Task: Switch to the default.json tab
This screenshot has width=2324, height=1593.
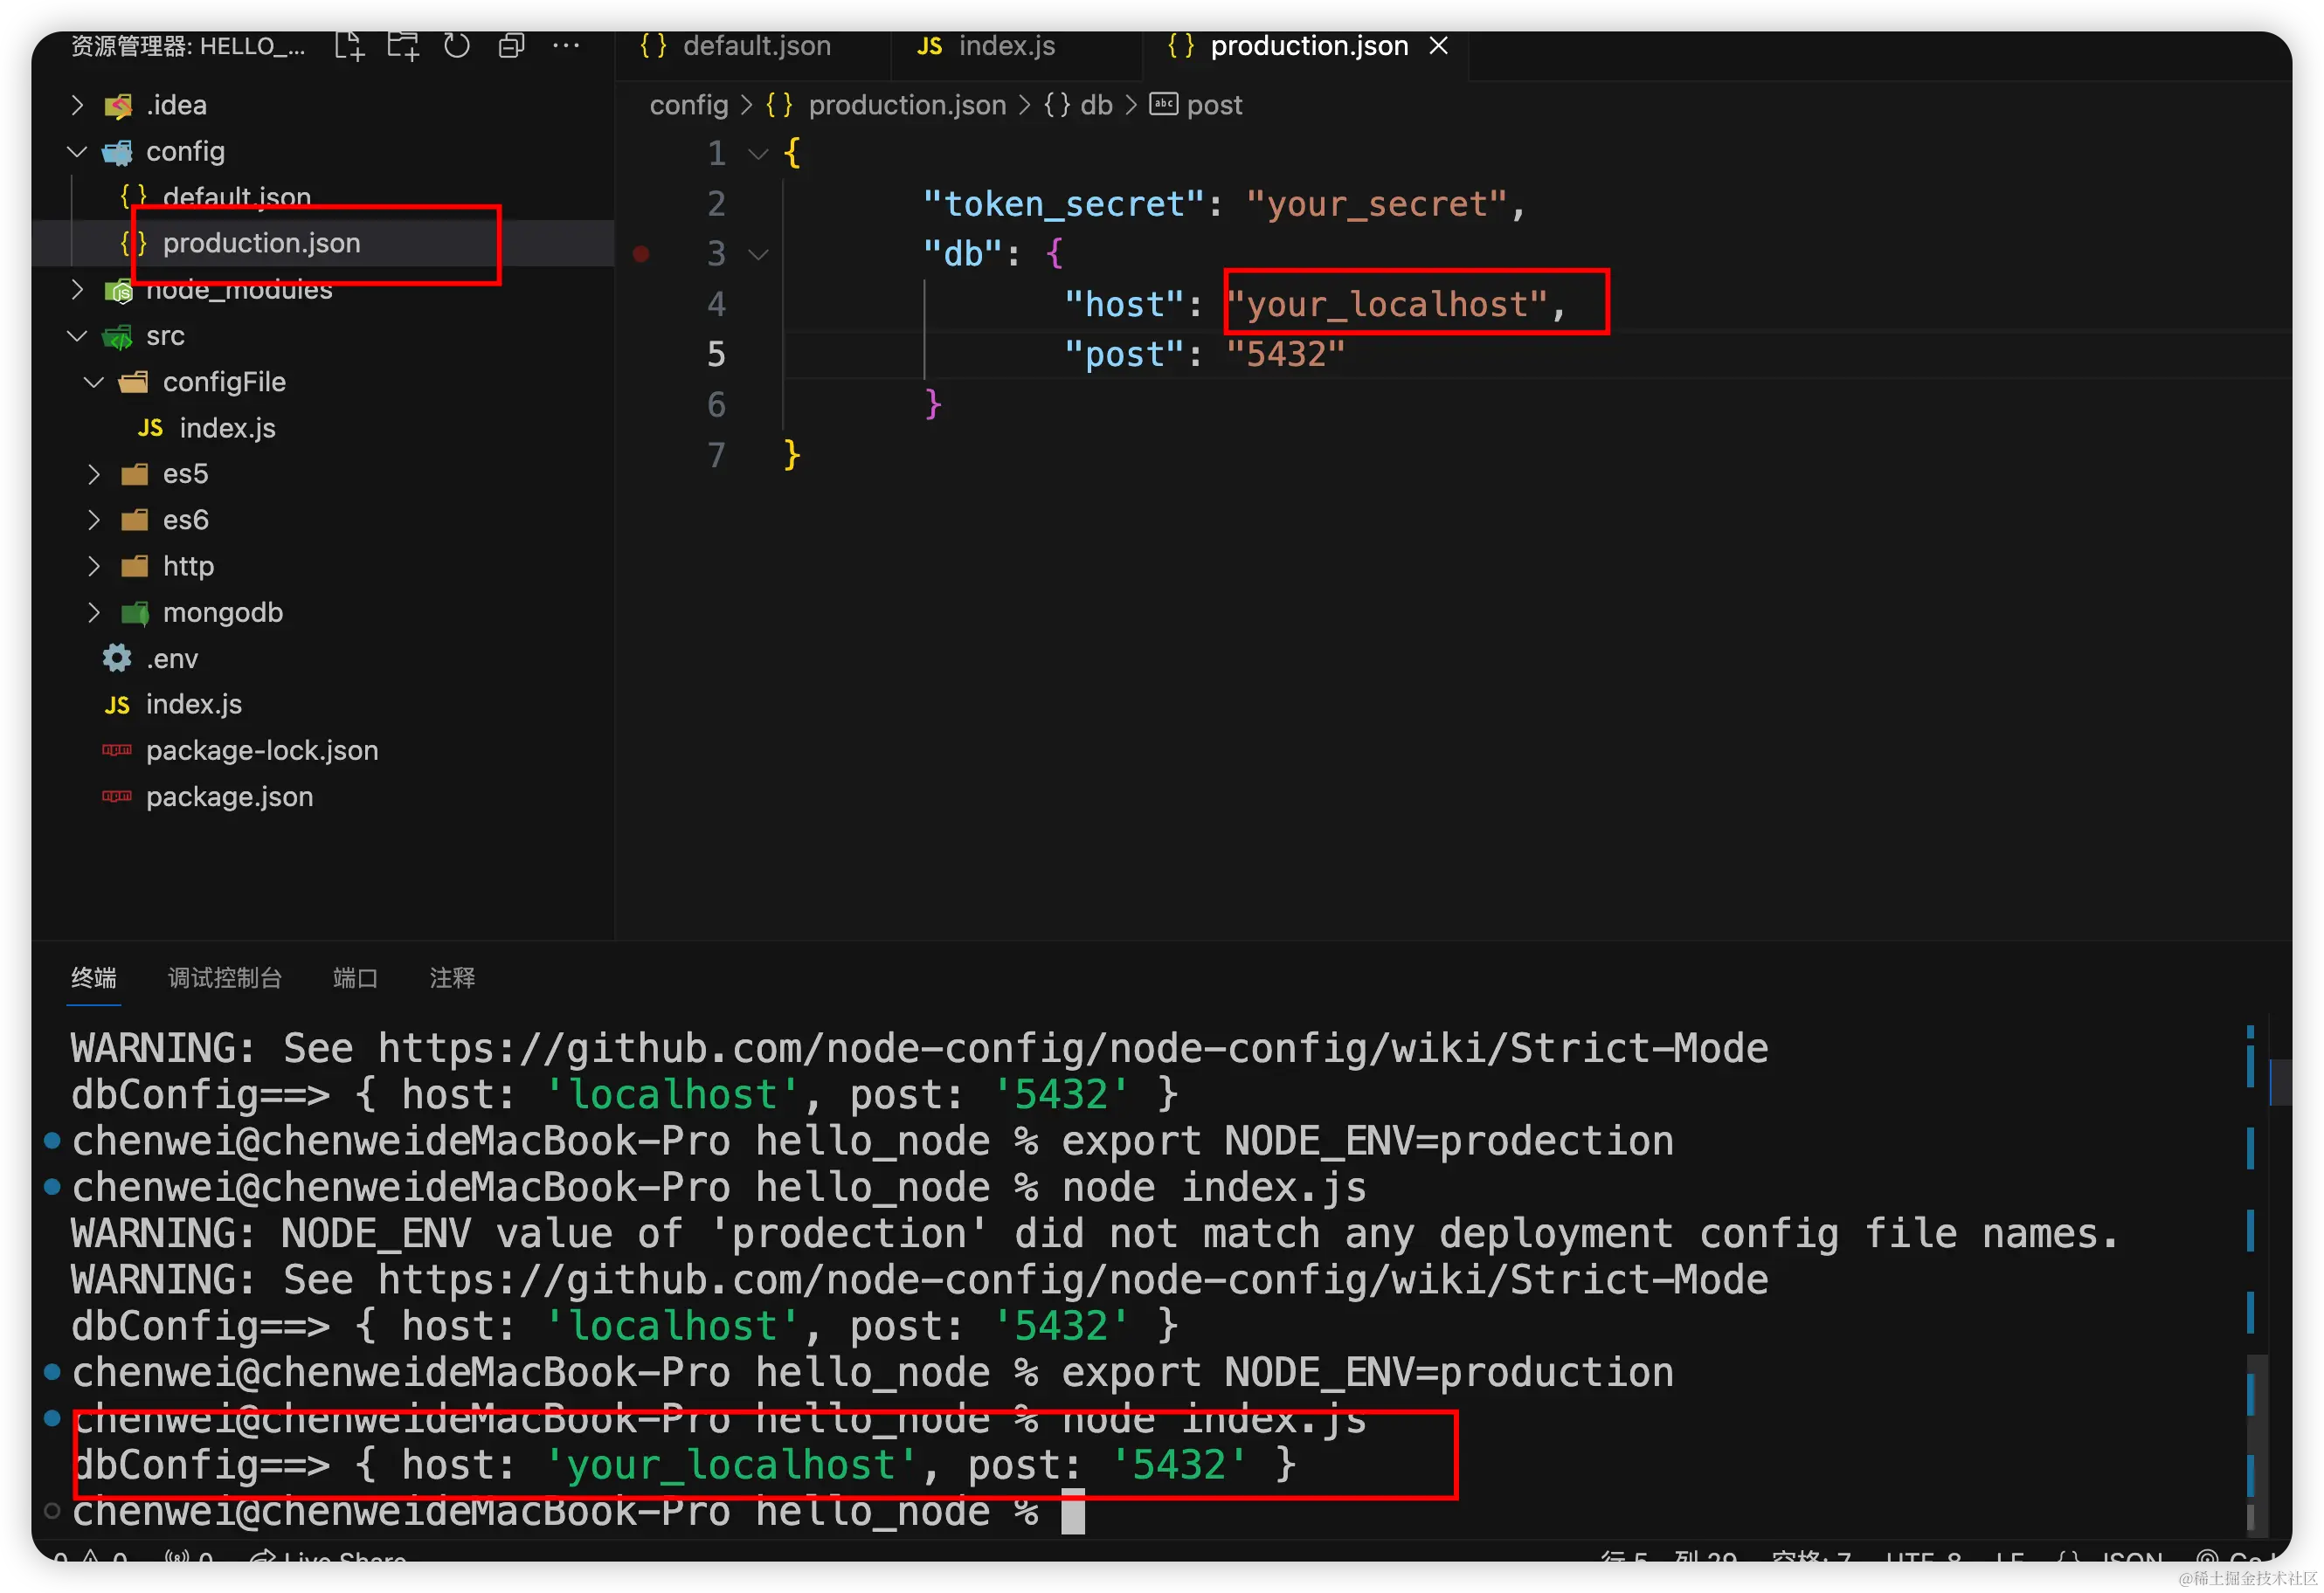Action: (756, 46)
